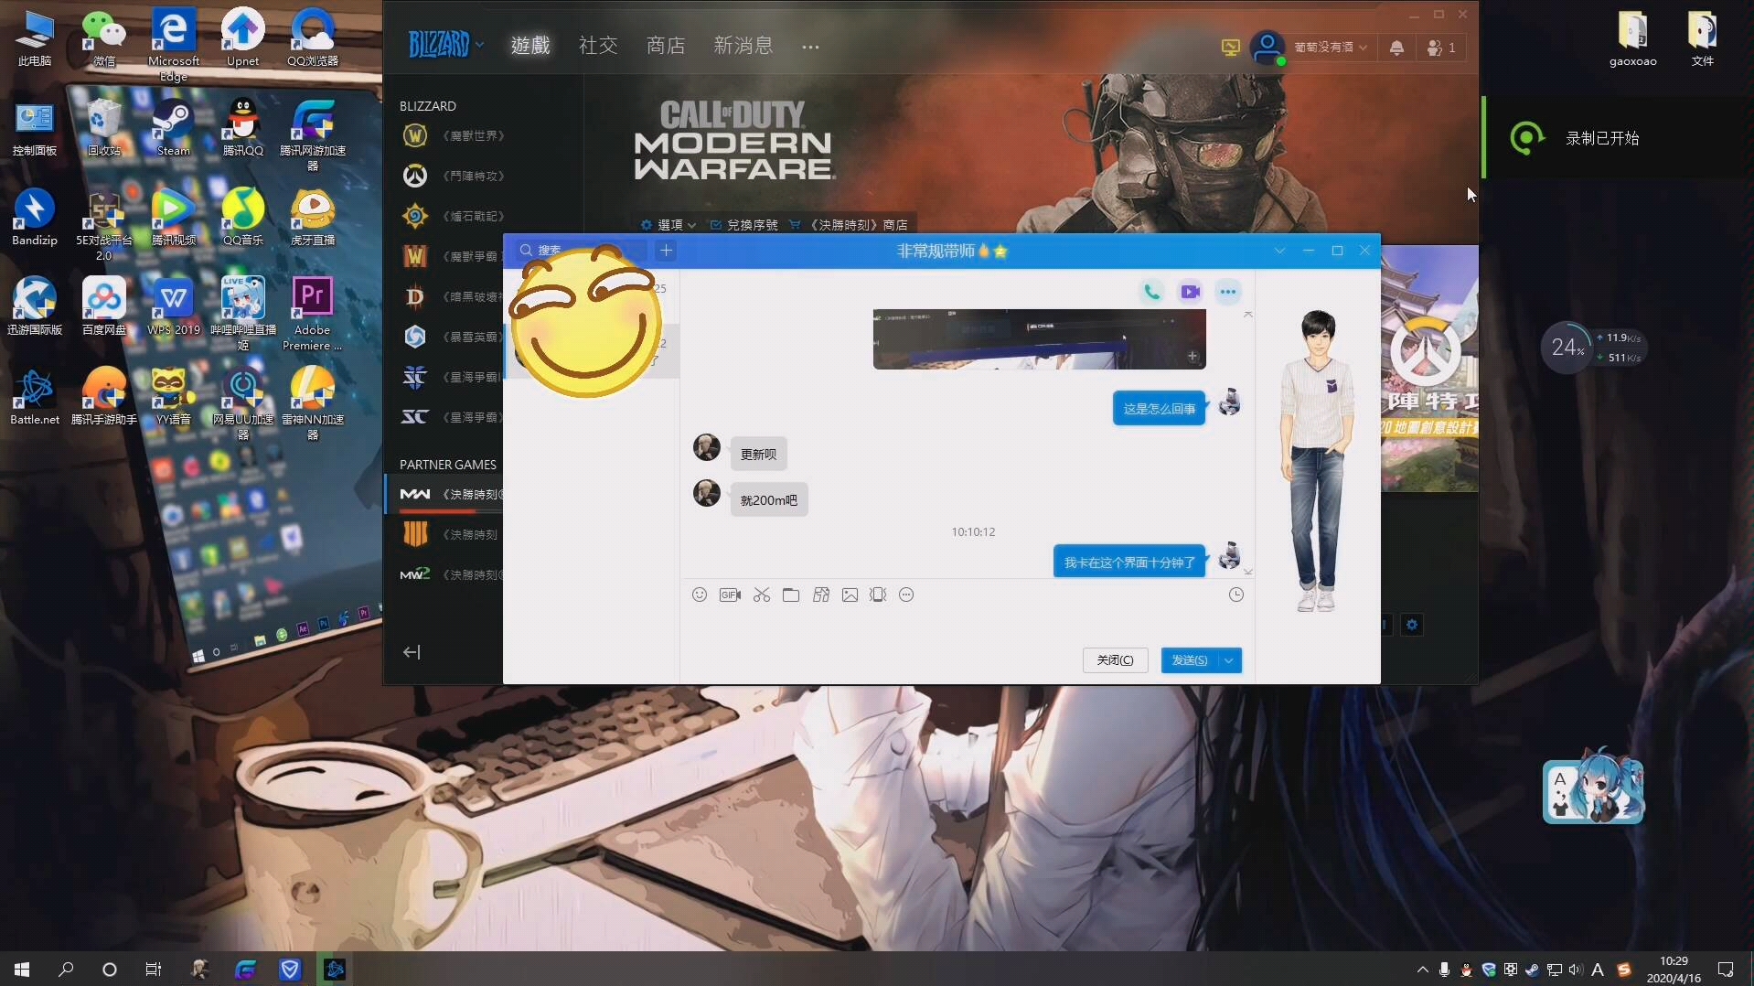The width and height of the screenshot is (1754, 986).
Task: Open 兌換序號 redeem code link
Action: [743, 225]
